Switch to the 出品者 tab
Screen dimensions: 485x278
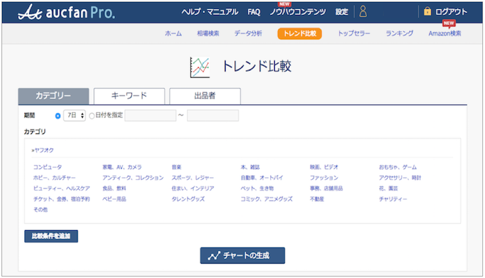pos(205,96)
